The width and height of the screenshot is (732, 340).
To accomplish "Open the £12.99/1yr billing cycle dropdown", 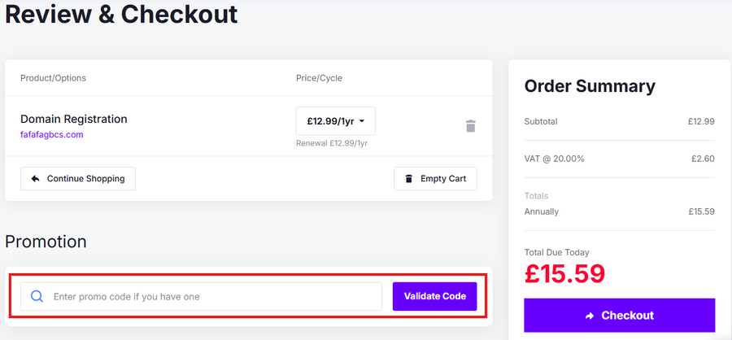I will pos(335,121).
